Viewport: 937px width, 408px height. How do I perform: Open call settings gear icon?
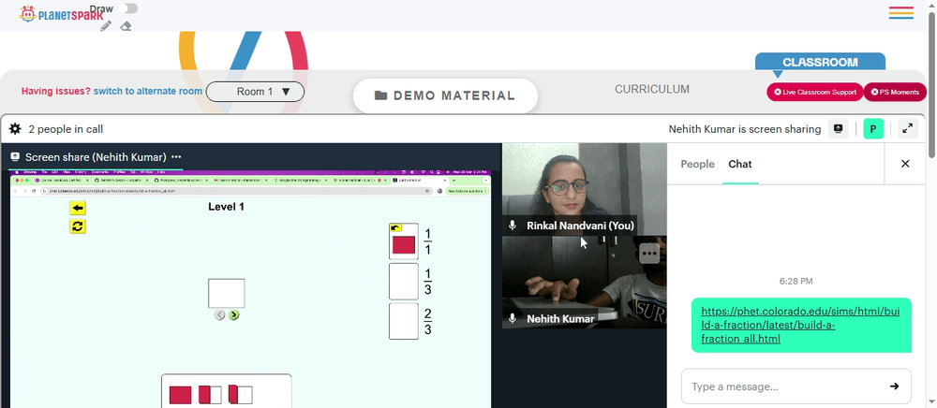click(x=15, y=129)
